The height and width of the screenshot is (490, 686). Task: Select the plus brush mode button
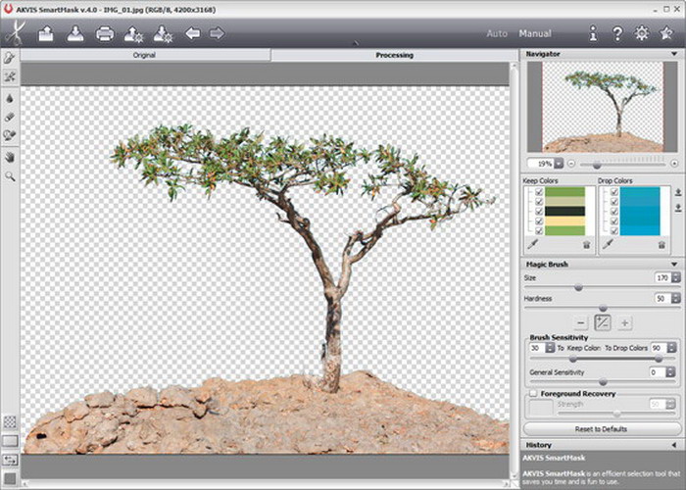tap(624, 323)
